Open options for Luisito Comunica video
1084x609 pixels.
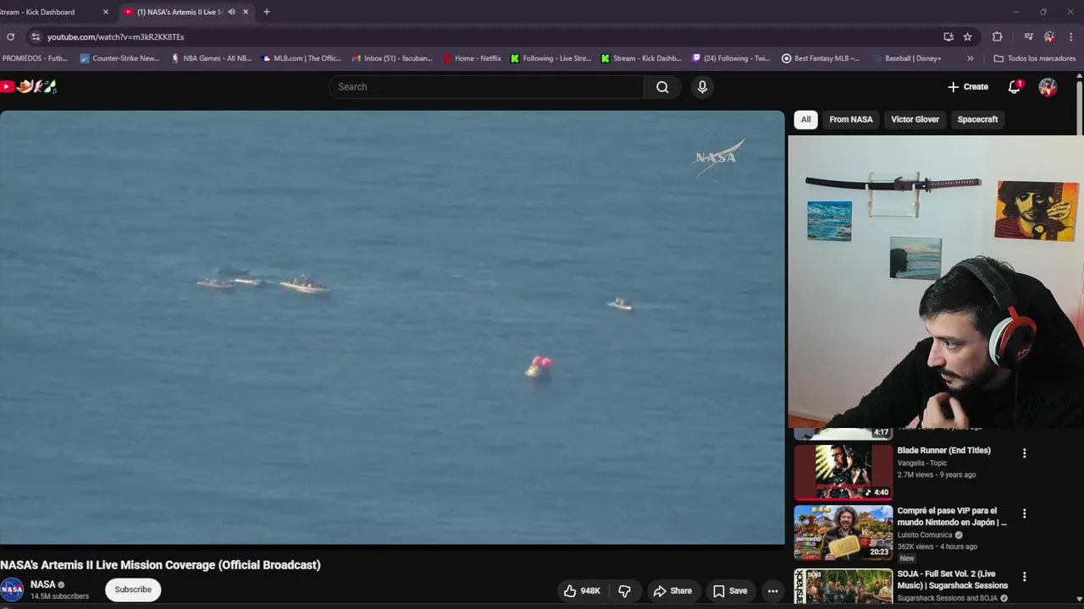pos(1024,513)
